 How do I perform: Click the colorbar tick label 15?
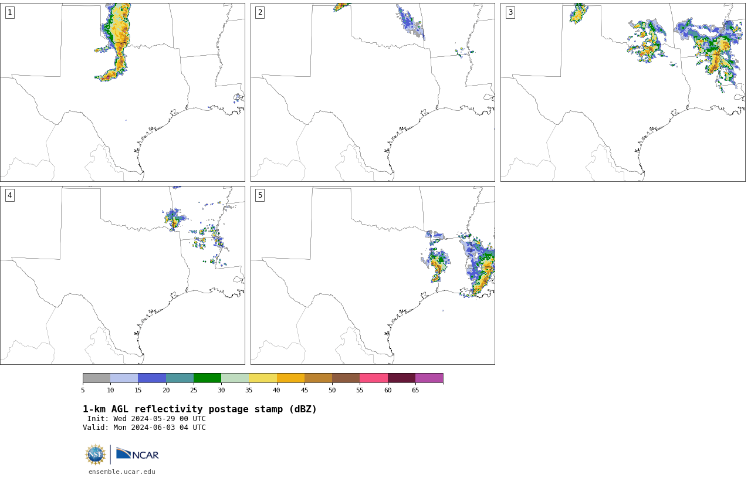pyautogui.click(x=138, y=390)
